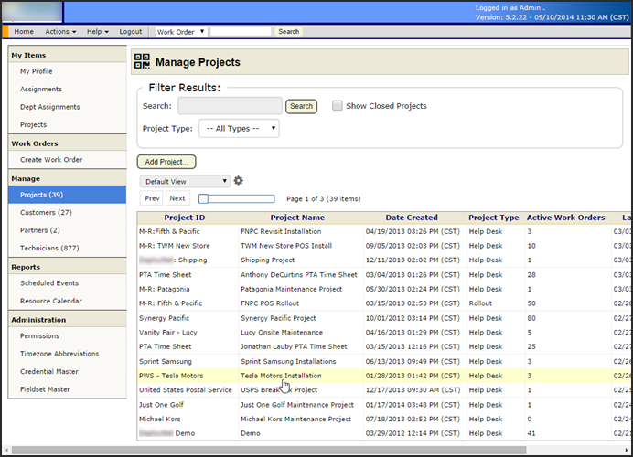Image resolution: width=633 pixels, height=457 pixels.
Task: Open Permissions under Administration
Action: point(39,335)
